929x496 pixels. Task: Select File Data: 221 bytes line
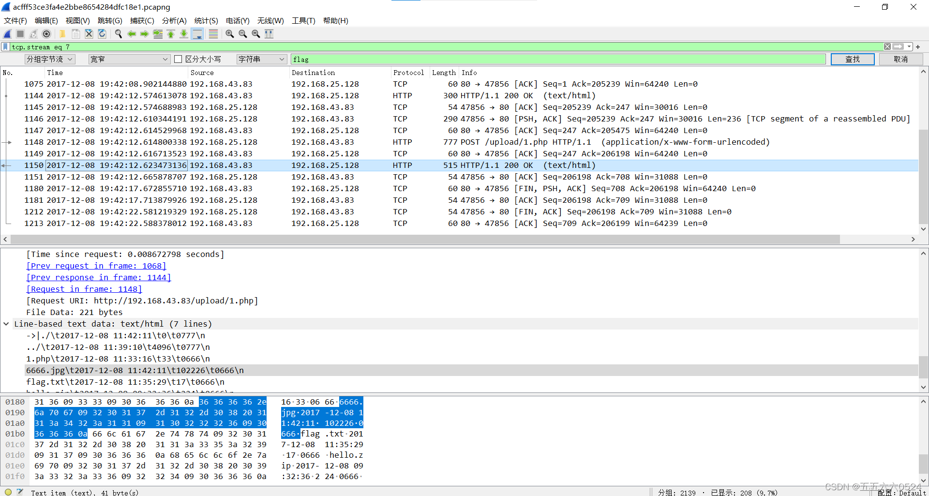click(460, 313)
